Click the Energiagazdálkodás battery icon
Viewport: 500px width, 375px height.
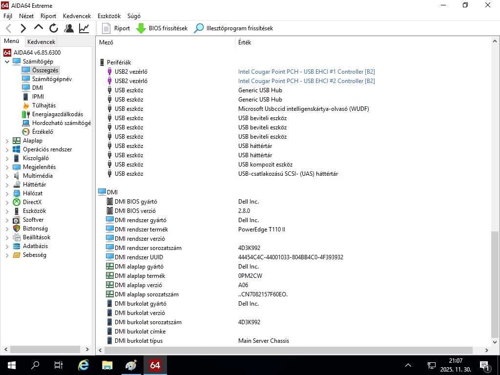click(26, 114)
